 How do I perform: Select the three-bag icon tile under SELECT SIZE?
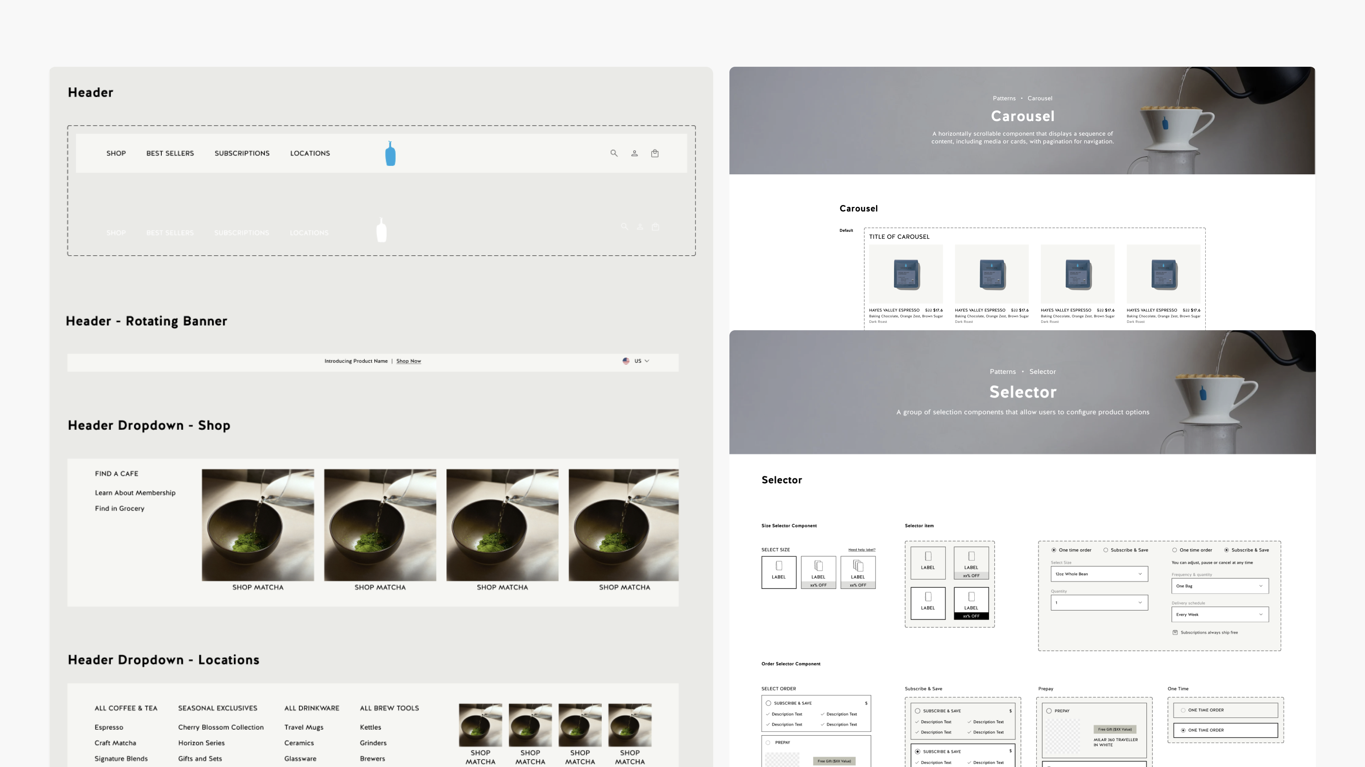(858, 572)
